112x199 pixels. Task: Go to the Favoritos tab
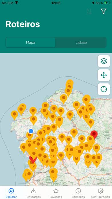pos(56,193)
